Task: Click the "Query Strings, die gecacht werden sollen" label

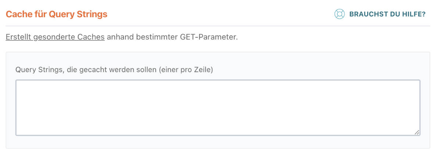Action: (114, 70)
